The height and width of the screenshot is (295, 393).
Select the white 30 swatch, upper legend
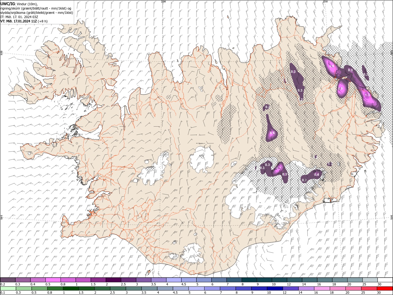(385, 280)
